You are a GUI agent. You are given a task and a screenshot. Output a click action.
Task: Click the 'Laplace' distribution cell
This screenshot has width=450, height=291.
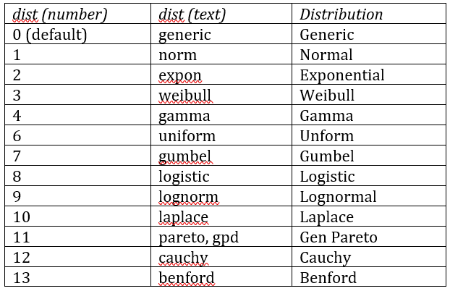coord(369,216)
